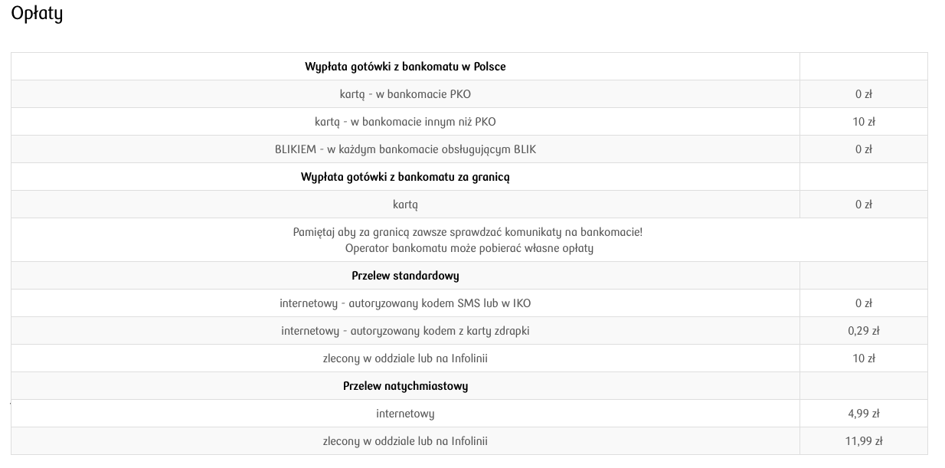The height and width of the screenshot is (468, 945).
Task: Click "autoryzowany kodem SMS lub w IKO" row
Action: (405, 303)
